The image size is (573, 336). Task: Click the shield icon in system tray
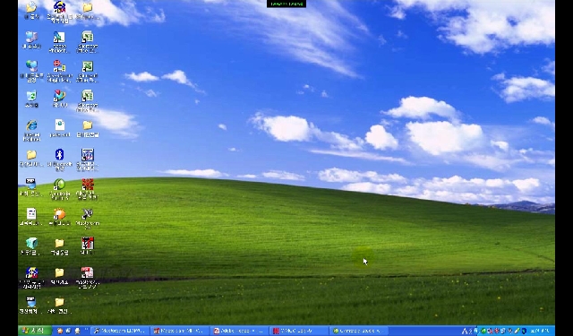pos(524,331)
